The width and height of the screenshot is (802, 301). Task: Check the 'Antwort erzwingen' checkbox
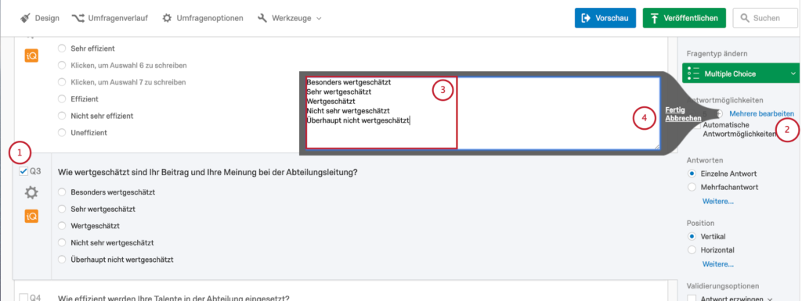pyautogui.click(x=692, y=298)
